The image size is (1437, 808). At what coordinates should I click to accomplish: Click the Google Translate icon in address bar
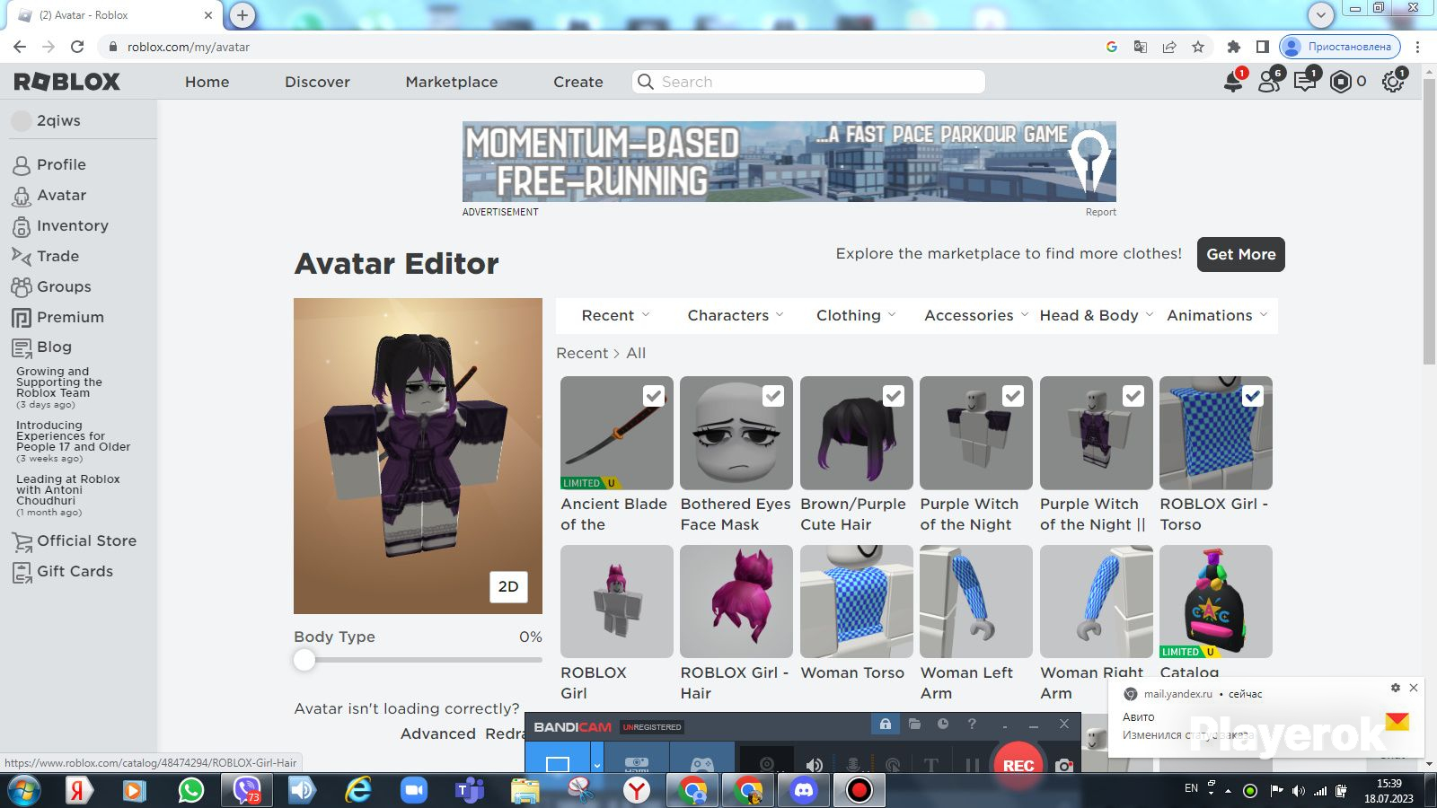(x=1141, y=47)
